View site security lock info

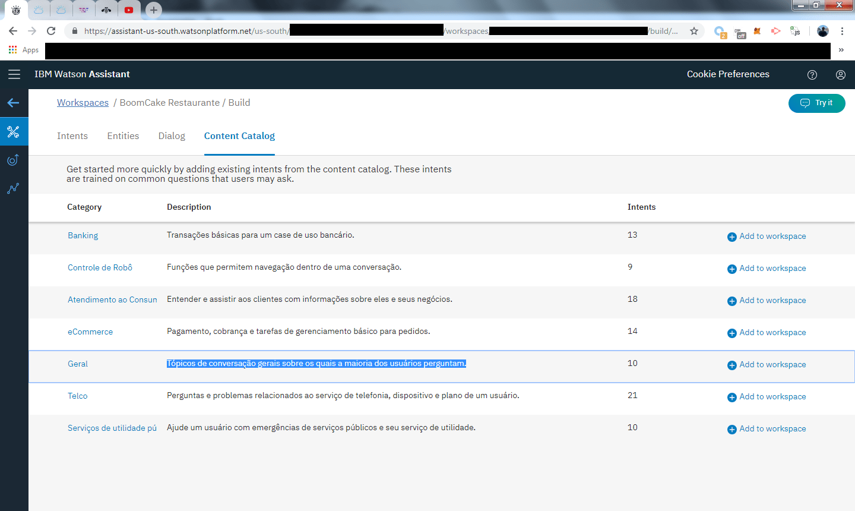point(74,31)
